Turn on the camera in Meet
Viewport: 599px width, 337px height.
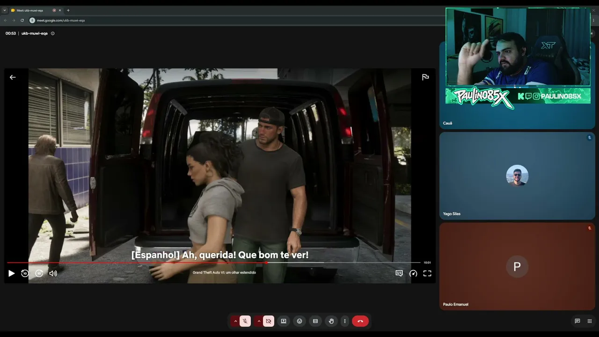269,321
